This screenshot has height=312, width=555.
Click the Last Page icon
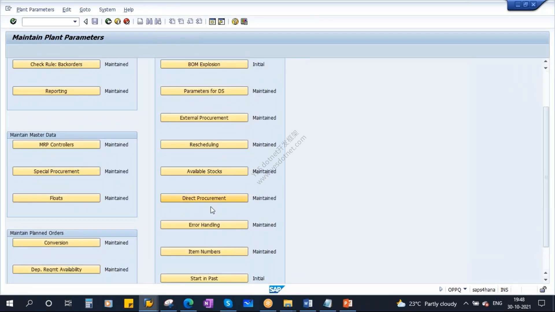point(199,21)
